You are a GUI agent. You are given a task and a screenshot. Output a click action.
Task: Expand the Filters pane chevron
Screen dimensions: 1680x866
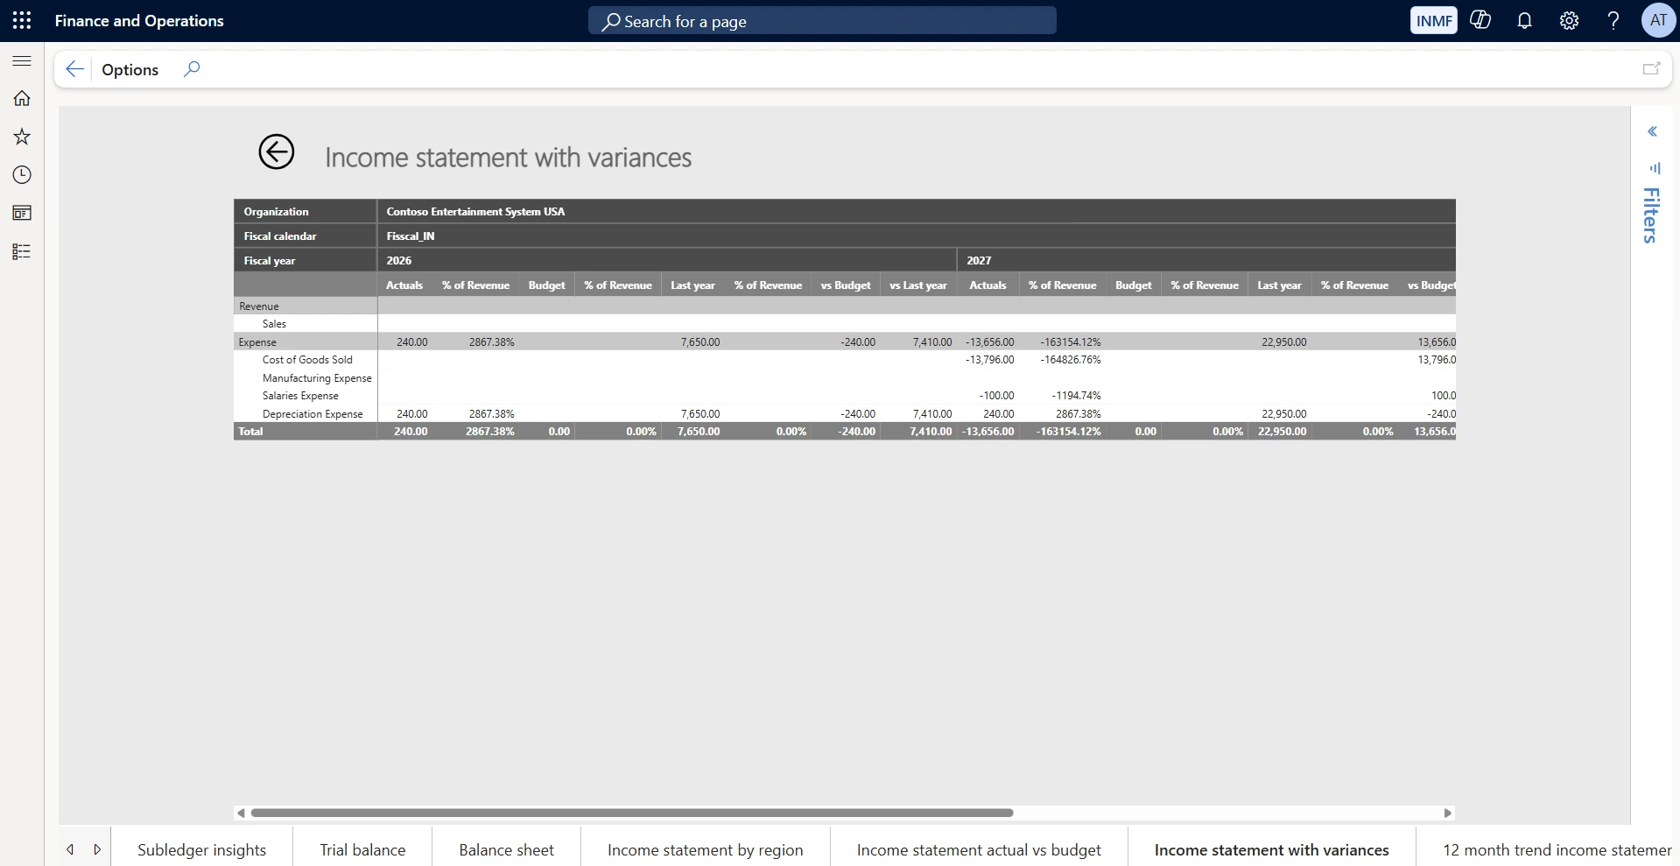click(x=1652, y=131)
